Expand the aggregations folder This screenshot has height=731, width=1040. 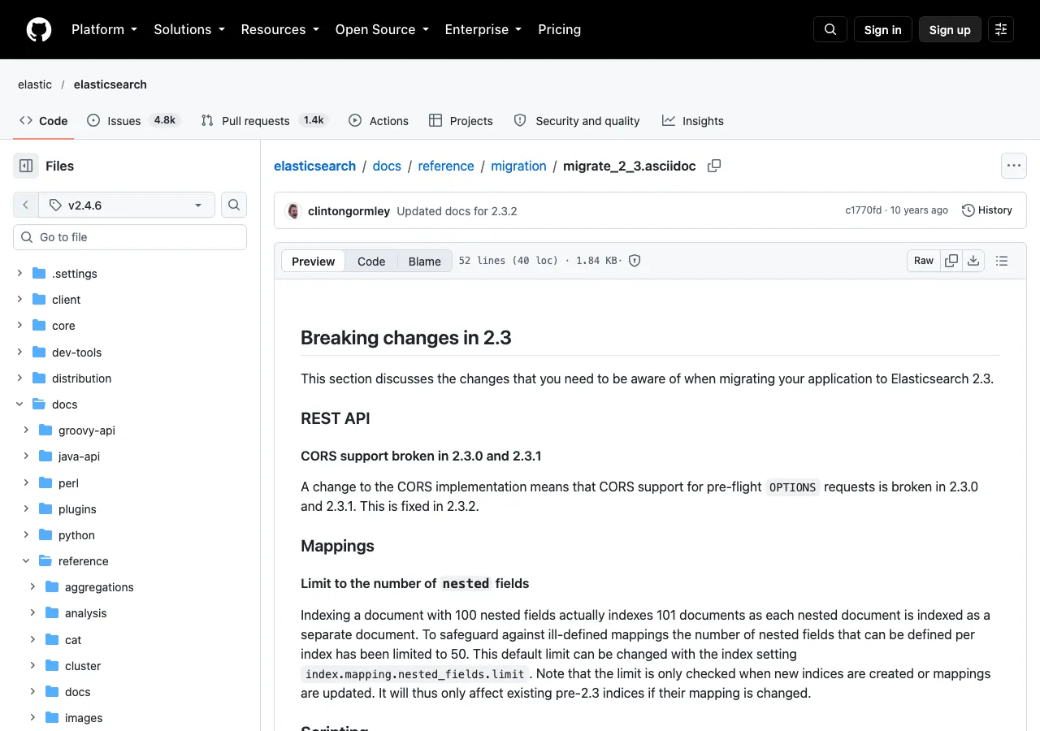tap(32, 587)
